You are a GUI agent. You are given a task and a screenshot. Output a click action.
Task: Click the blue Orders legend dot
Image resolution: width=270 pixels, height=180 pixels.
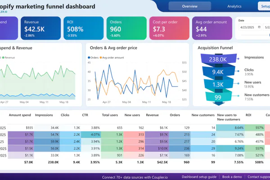tap(89, 58)
